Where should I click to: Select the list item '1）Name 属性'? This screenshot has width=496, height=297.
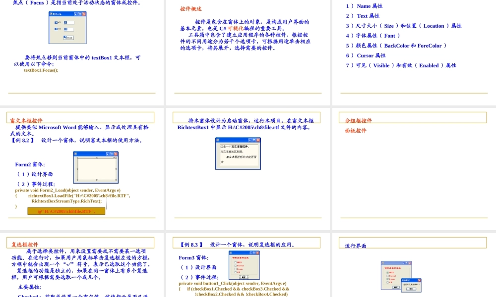[364, 6]
